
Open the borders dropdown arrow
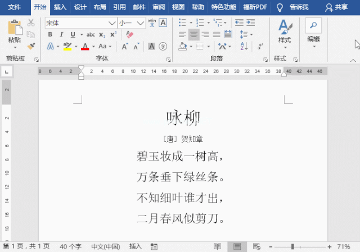pos(209,47)
